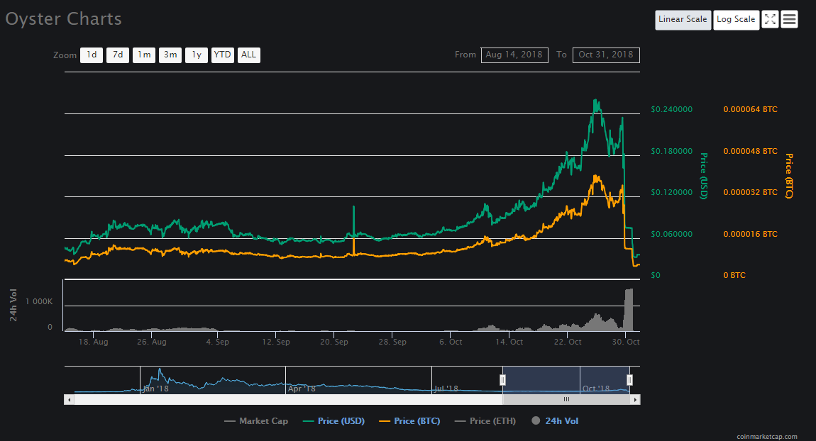Toggle 24h Vol series in legend
Screen dimensions: 816x441
[x=555, y=421]
